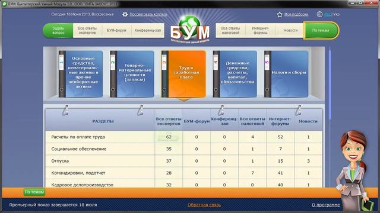Open 7 Интернет-форумы entries for Социальное обеспечение
The width and height of the screenshot is (380, 213).
pos(280,149)
